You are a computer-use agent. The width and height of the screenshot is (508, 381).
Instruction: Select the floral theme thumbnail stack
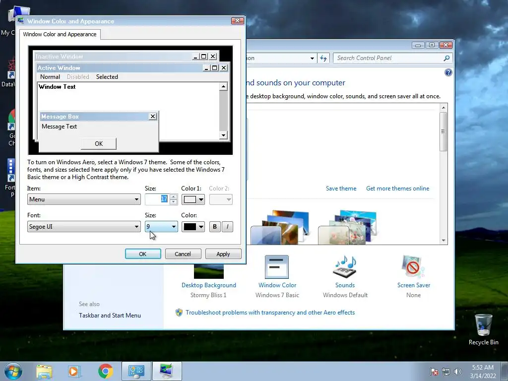click(x=347, y=227)
